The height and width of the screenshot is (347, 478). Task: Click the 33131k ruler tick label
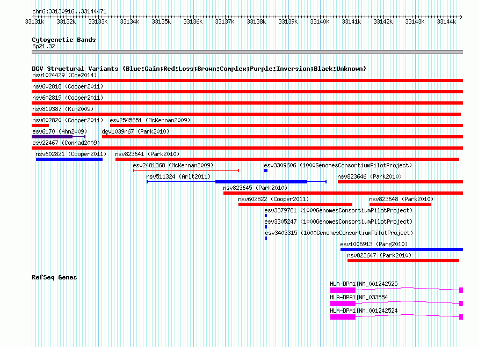pyautogui.click(x=34, y=21)
